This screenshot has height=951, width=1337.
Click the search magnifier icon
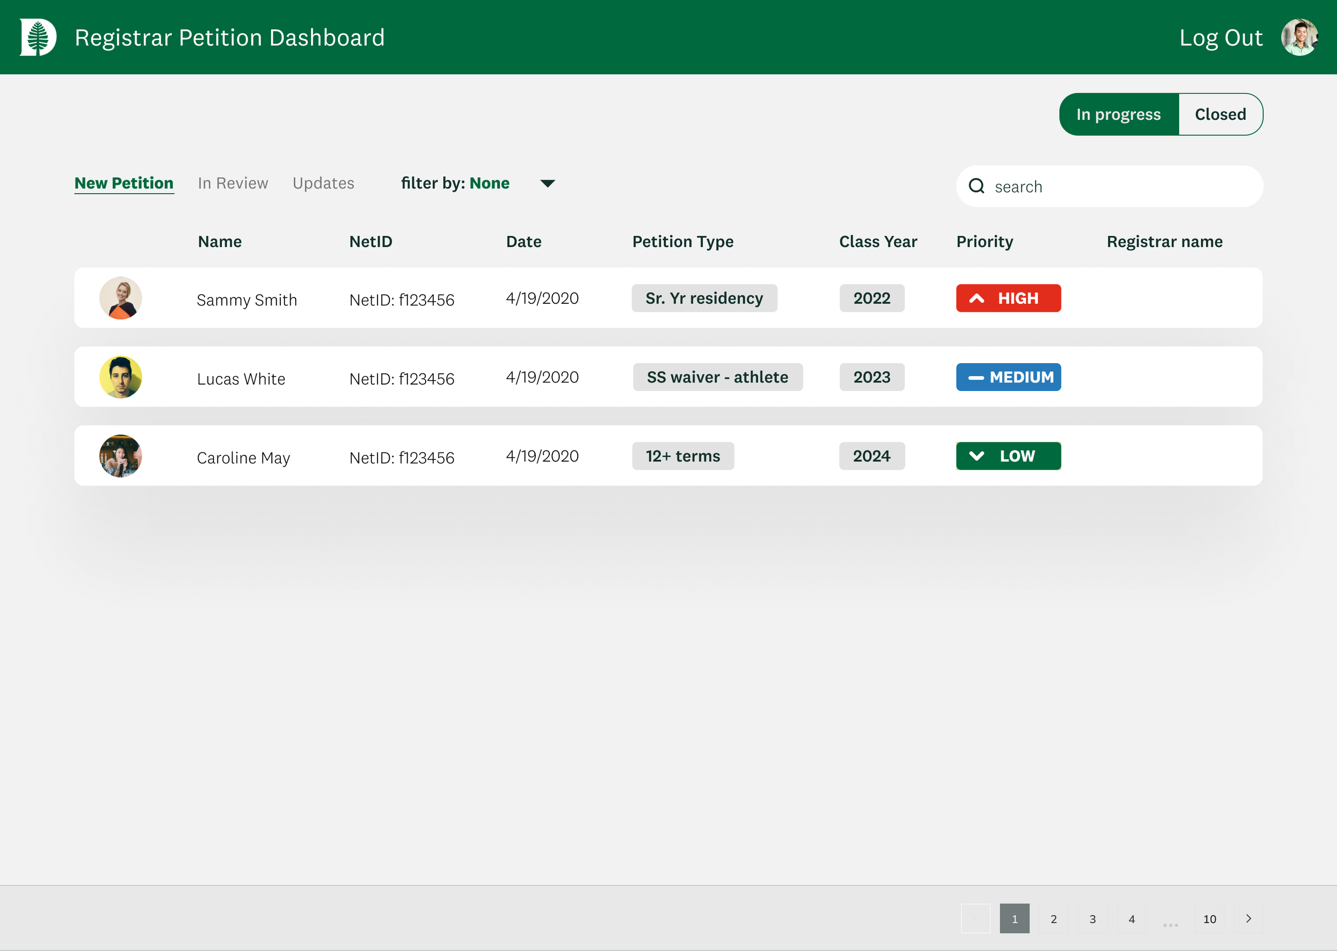976,186
